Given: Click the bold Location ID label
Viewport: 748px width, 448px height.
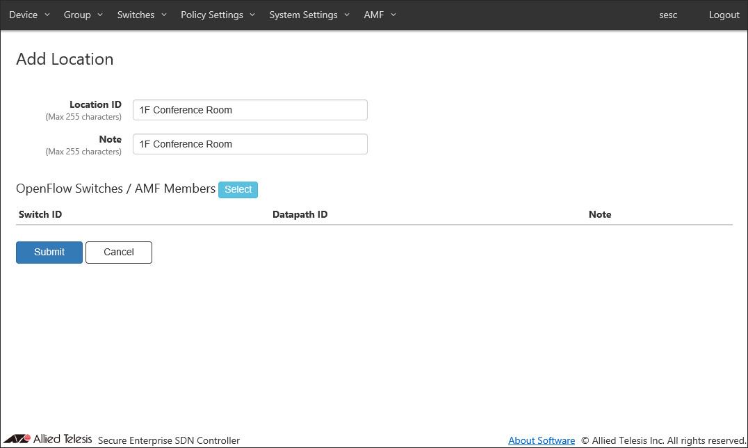Looking at the screenshot, I should tap(95, 104).
